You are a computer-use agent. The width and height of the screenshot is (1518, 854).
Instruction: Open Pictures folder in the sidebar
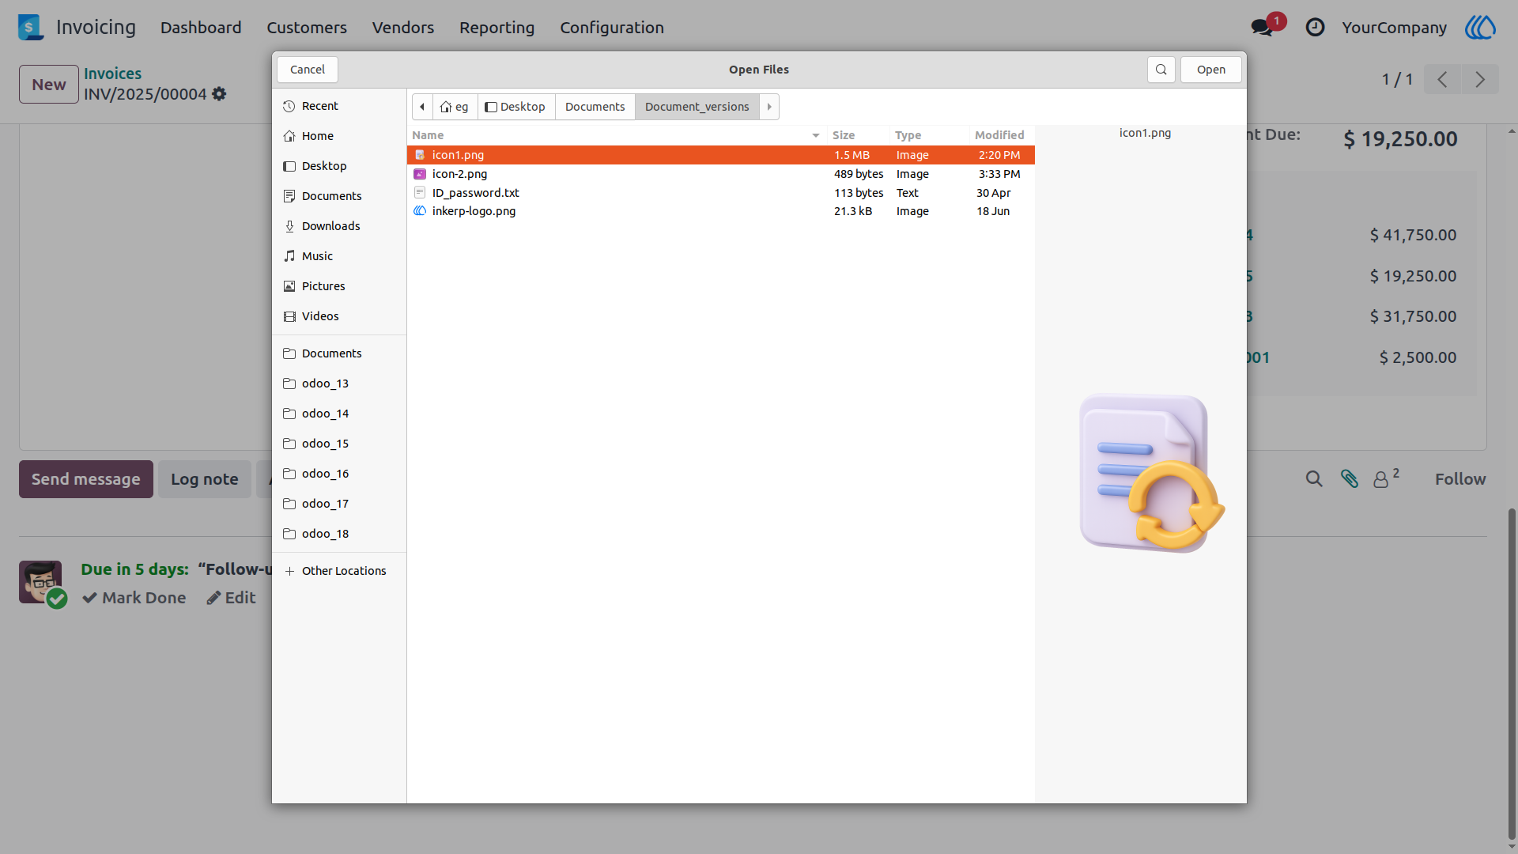339,286
